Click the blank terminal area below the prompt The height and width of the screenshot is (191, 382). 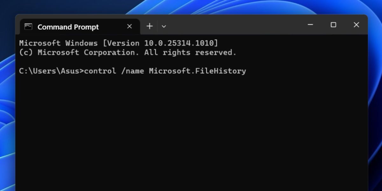pyautogui.click(x=191, y=134)
